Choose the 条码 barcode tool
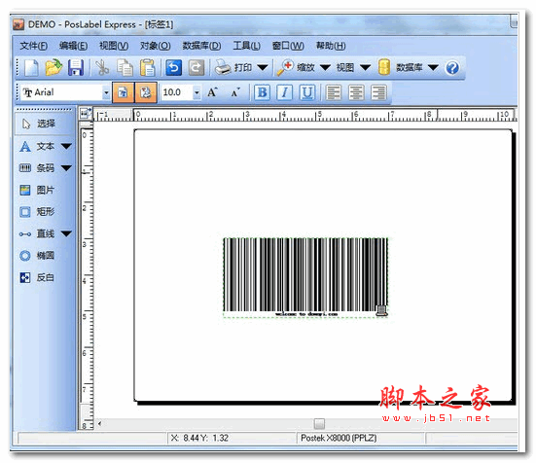 click(x=37, y=168)
